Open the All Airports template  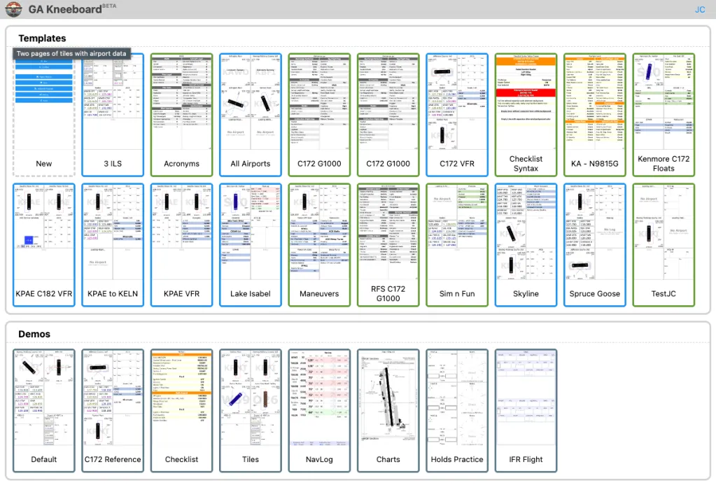(250, 115)
